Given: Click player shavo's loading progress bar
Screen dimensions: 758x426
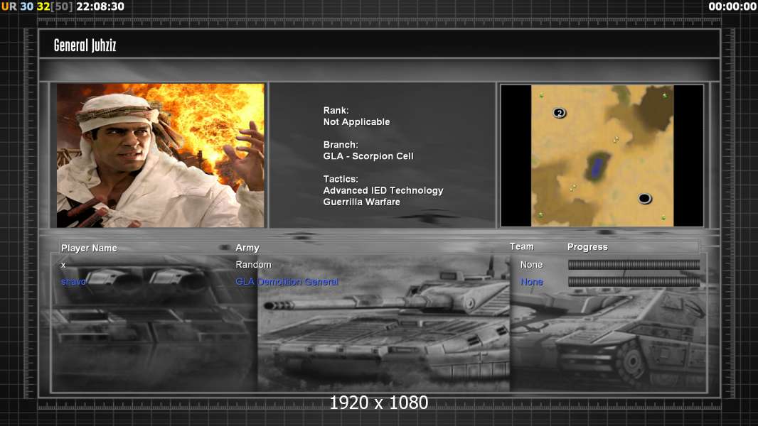Looking at the screenshot, I should tap(634, 282).
